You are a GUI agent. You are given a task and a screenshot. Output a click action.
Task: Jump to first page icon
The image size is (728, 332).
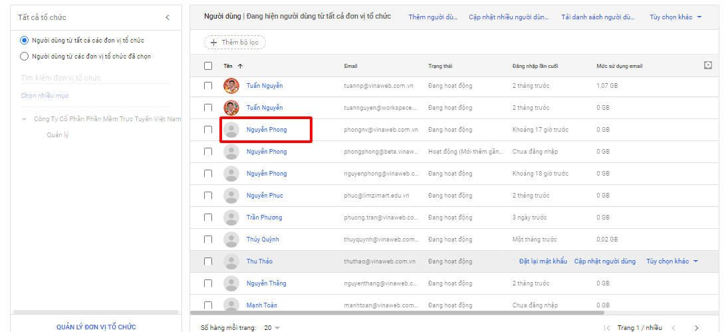[x=607, y=327]
